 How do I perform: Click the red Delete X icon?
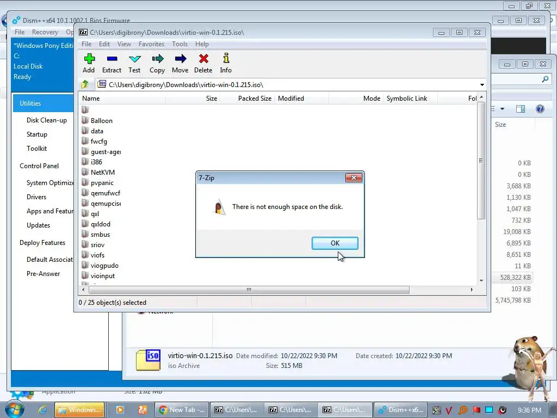coord(203,58)
